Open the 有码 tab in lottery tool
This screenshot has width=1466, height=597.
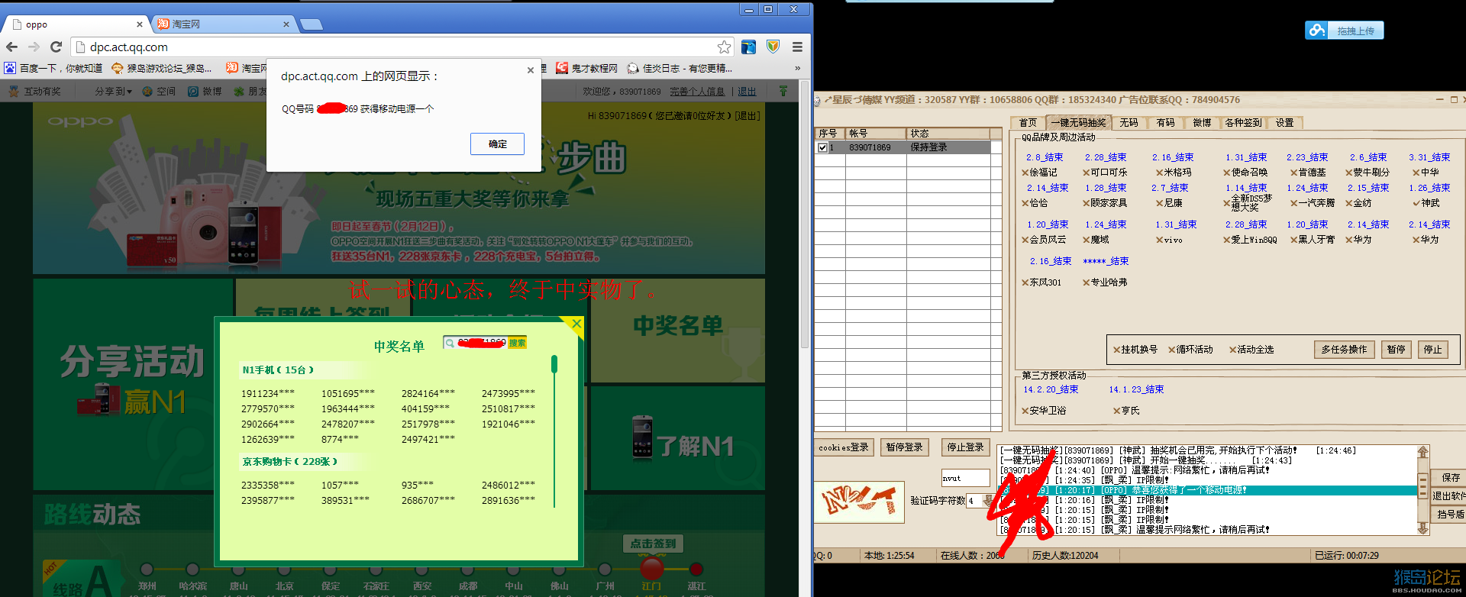(x=1165, y=123)
